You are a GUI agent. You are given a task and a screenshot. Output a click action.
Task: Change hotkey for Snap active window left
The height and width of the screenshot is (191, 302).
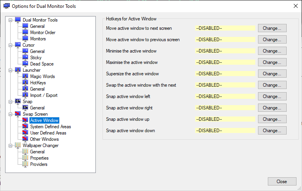272,96
